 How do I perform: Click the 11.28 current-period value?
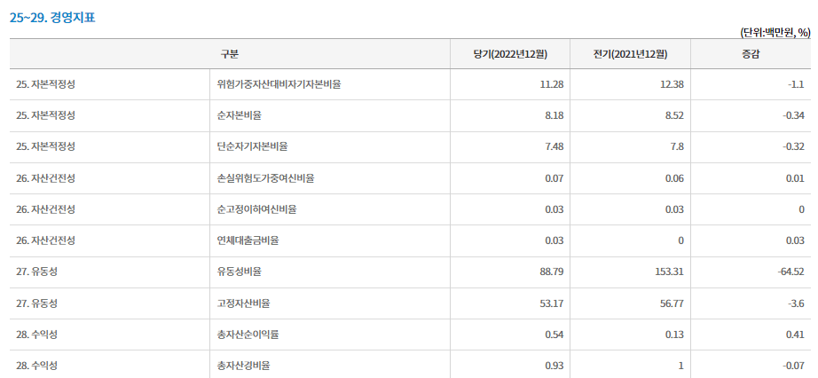click(552, 84)
